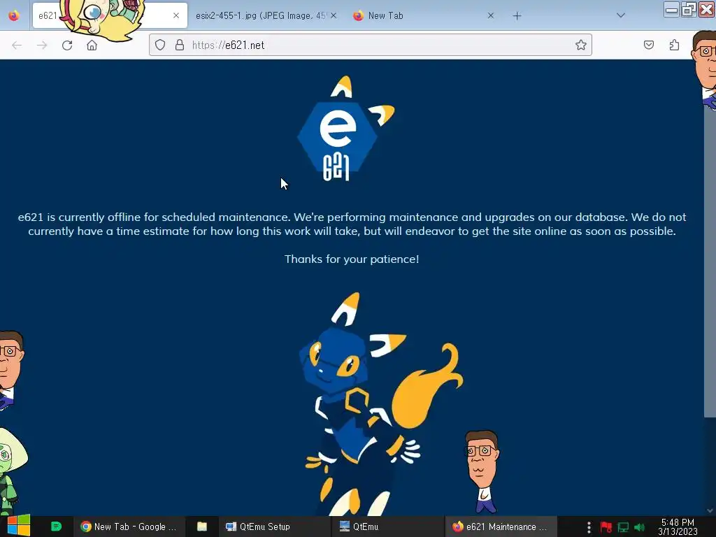The width and height of the screenshot is (716, 537).
Task: Click the scheduled maintenance message text
Action: tap(352, 224)
